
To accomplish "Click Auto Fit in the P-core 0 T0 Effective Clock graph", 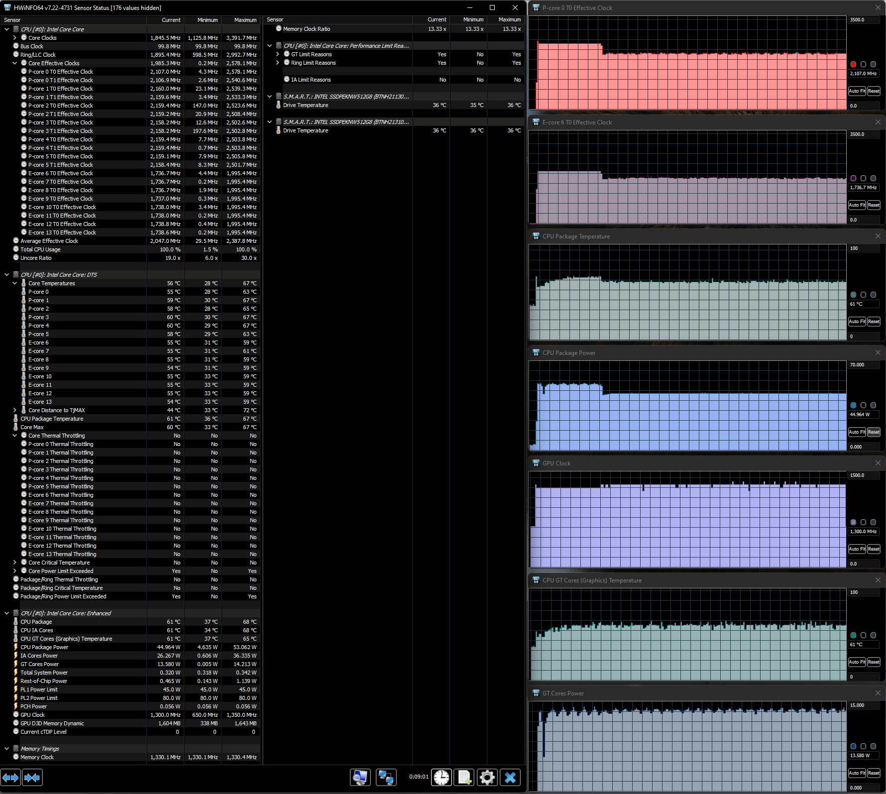I will [857, 91].
